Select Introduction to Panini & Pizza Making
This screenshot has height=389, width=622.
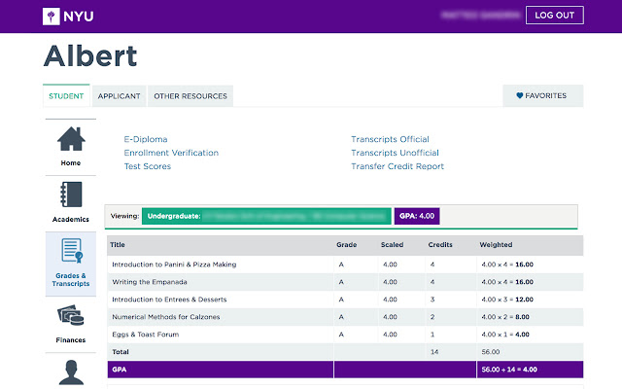point(174,265)
